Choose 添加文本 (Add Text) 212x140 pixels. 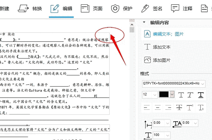tap(161, 47)
